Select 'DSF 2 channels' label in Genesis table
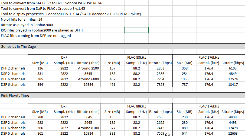This screenshot has height=136, width=245. click(x=13, y=74)
